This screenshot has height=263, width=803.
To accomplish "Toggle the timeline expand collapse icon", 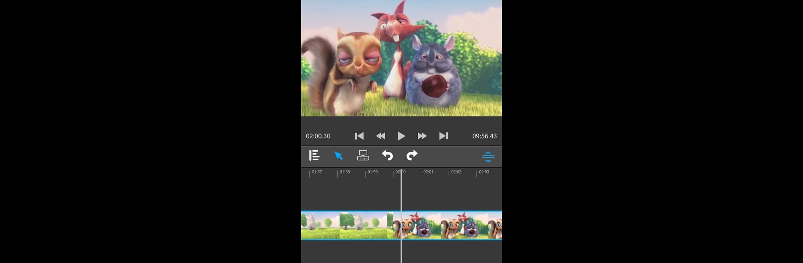I will [488, 157].
